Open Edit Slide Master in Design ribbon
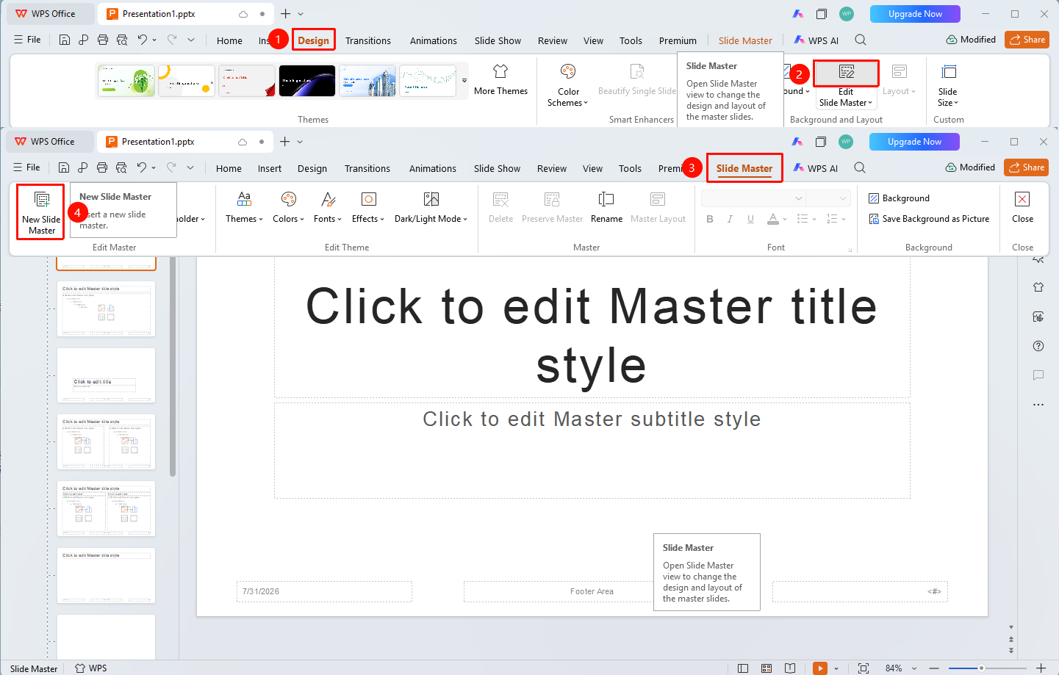Screen dimensions: 1059x675 coord(846,85)
